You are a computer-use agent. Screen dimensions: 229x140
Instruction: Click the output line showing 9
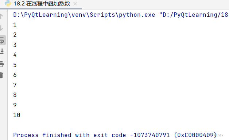tap(15, 105)
